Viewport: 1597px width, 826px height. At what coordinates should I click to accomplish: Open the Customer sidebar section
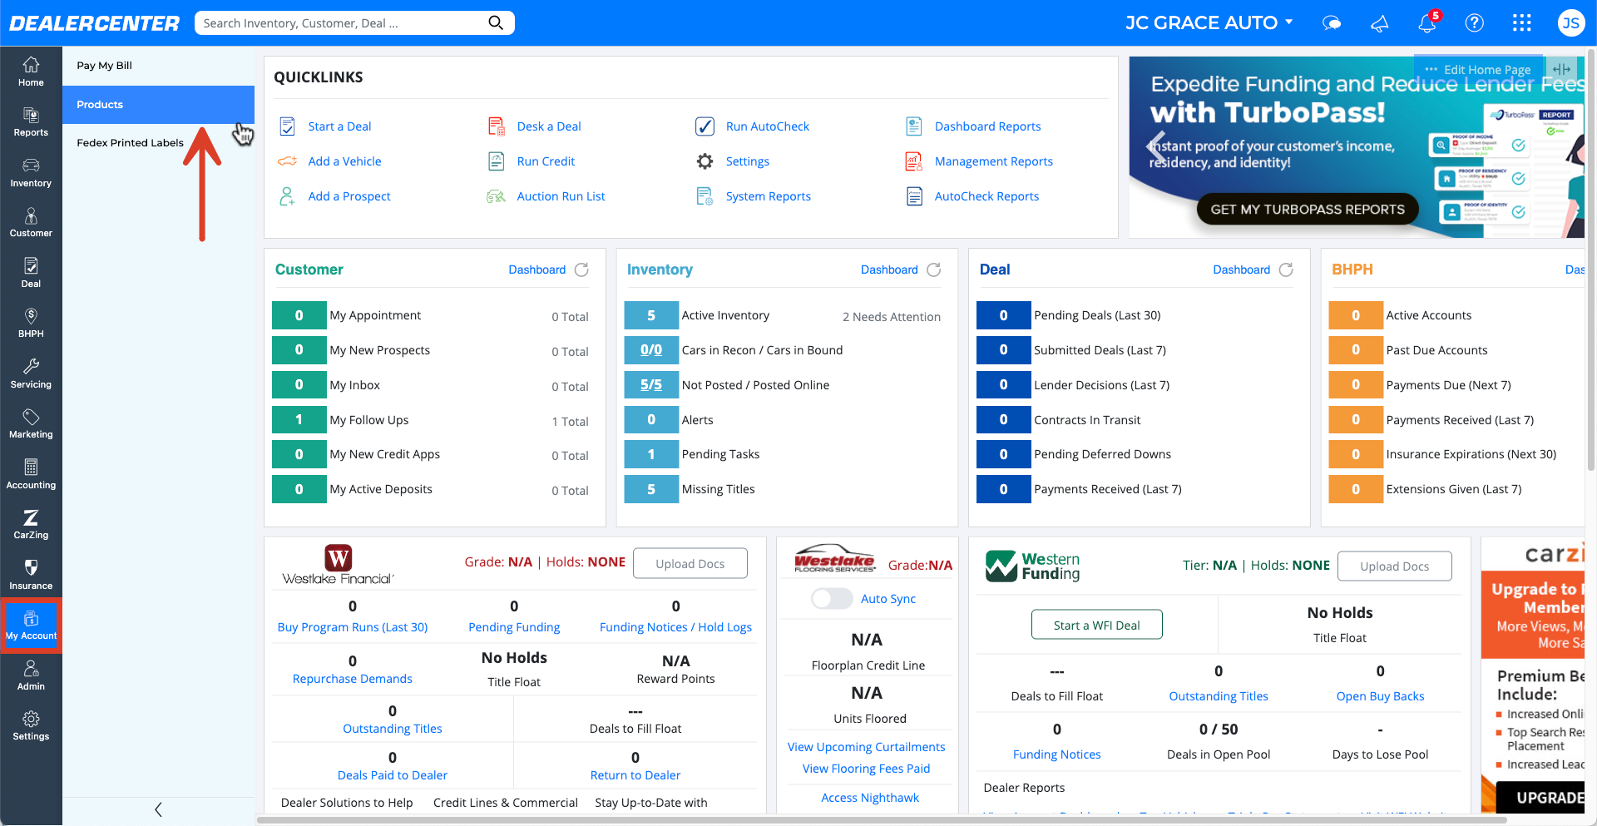pyautogui.click(x=31, y=222)
